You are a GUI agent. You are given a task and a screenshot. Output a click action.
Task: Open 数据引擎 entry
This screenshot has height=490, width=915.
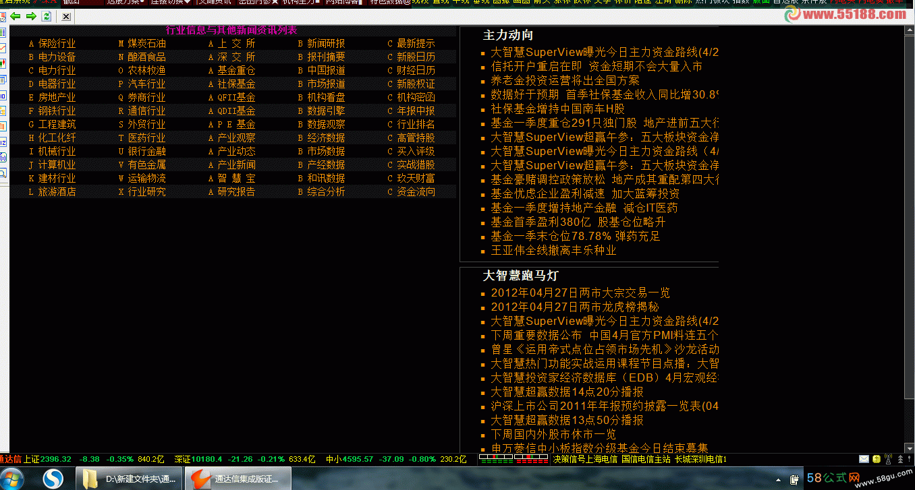coord(326,111)
